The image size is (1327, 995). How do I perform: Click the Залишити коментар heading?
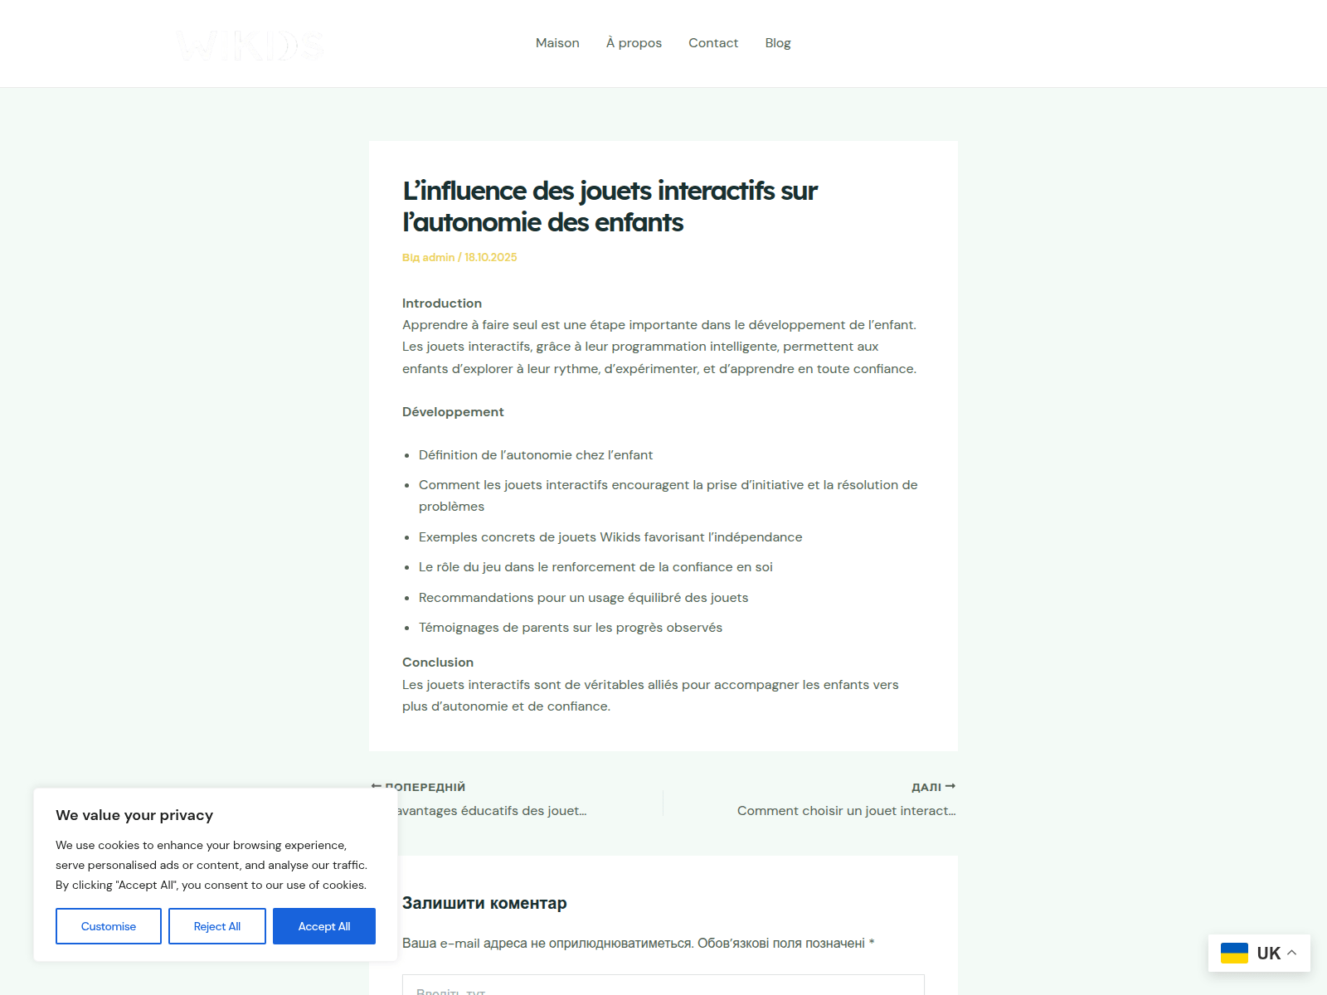click(x=484, y=903)
